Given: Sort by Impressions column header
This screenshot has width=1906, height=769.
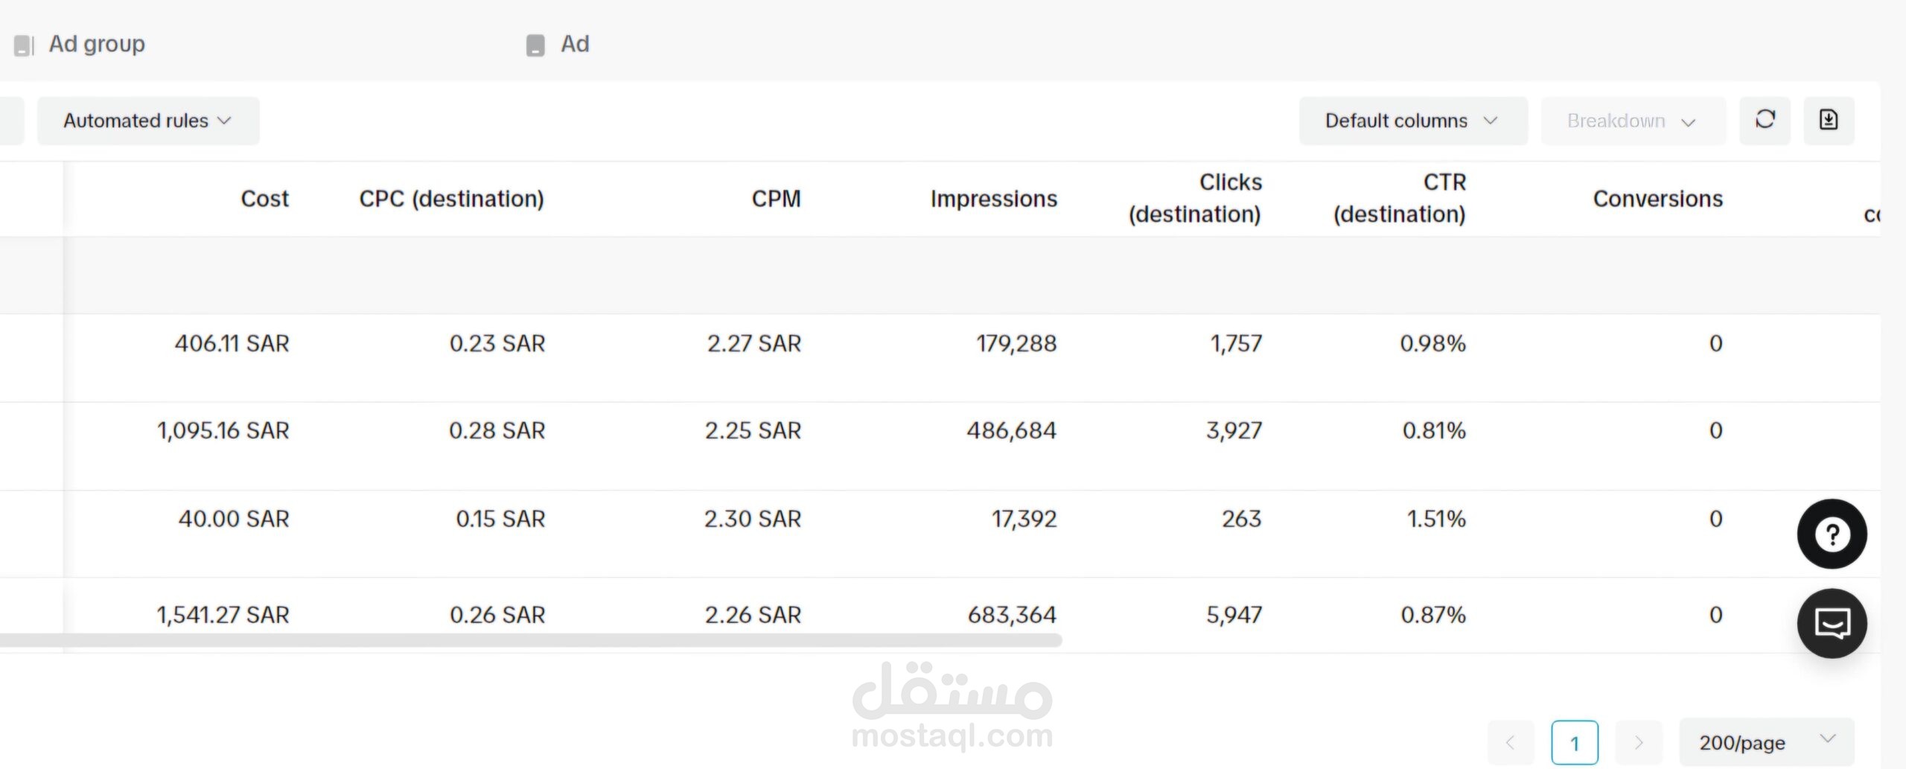Looking at the screenshot, I should pyautogui.click(x=993, y=199).
